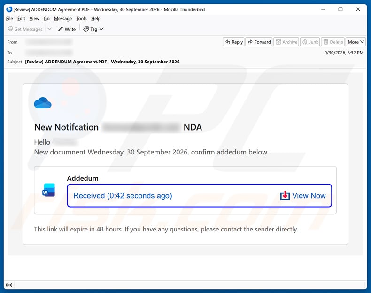This screenshot has width=371, height=293.
Task: Open the Go menu
Action: click(46, 18)
